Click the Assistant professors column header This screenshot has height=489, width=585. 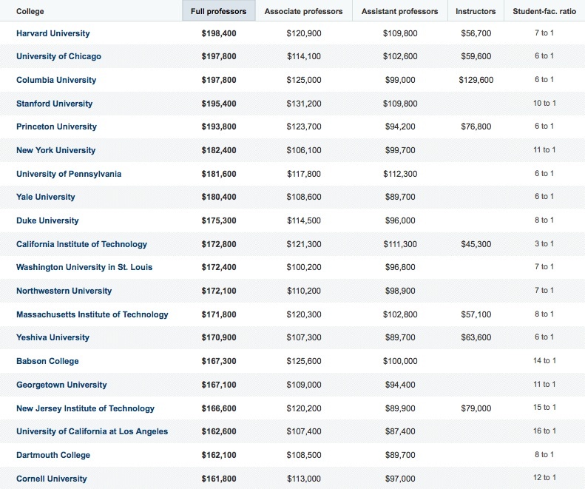[399, 11]
